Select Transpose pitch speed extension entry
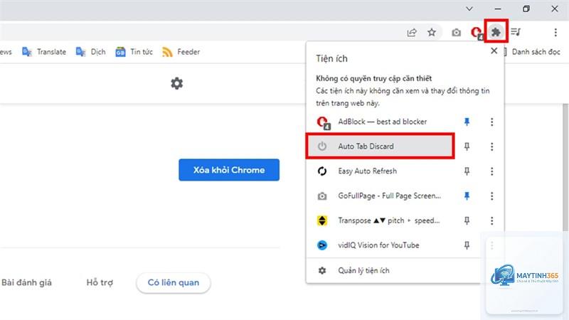 [381, 220]
